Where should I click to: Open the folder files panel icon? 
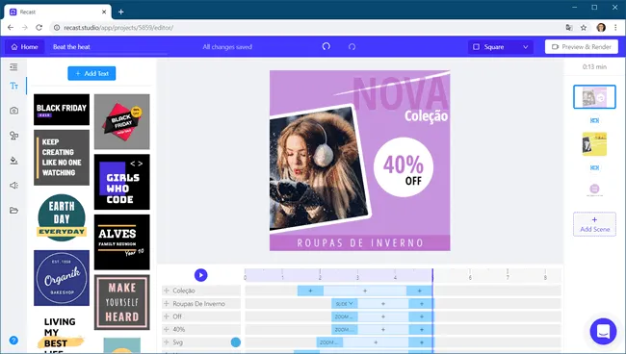point(14,211)
